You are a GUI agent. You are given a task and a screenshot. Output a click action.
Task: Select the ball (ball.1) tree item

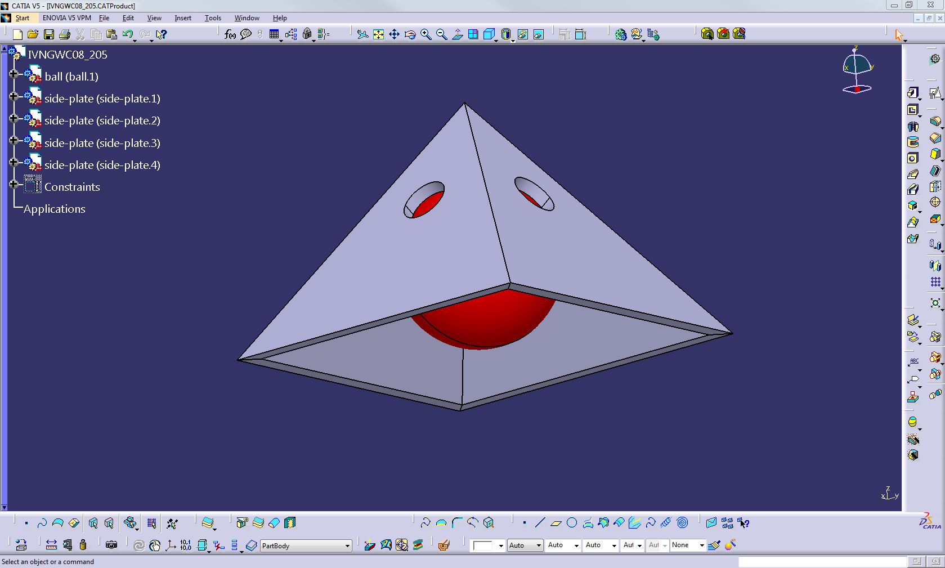(71, 77)
